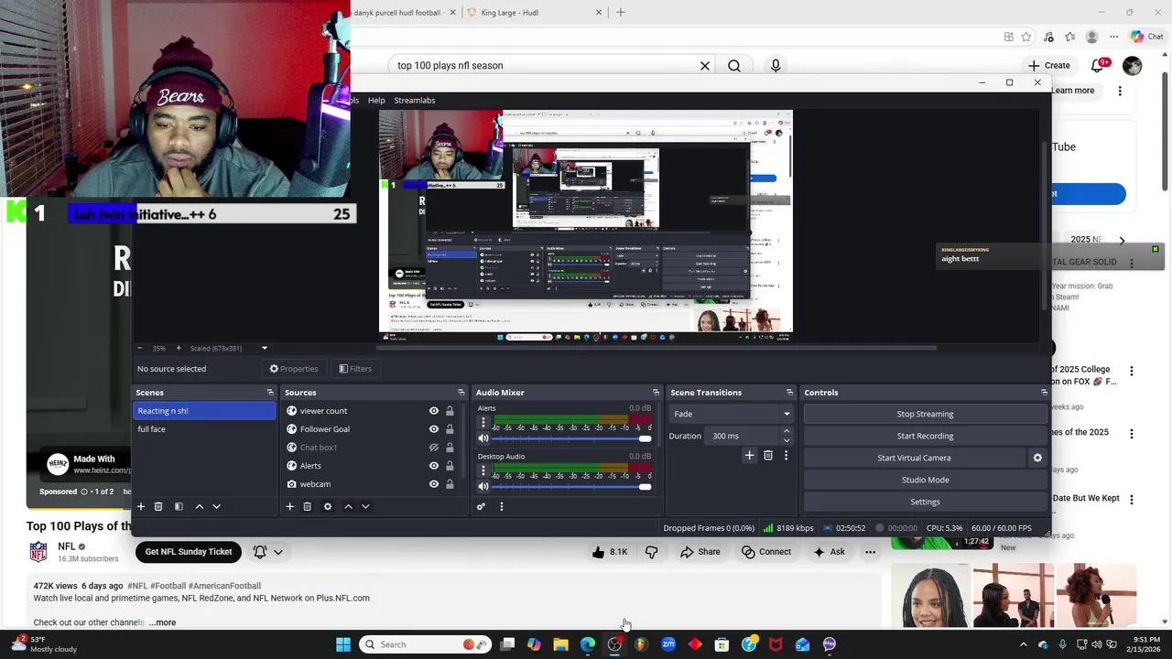Hide the webcam source
The image size is (1172, 659).
pyautogui.click(x=434, y=484)
